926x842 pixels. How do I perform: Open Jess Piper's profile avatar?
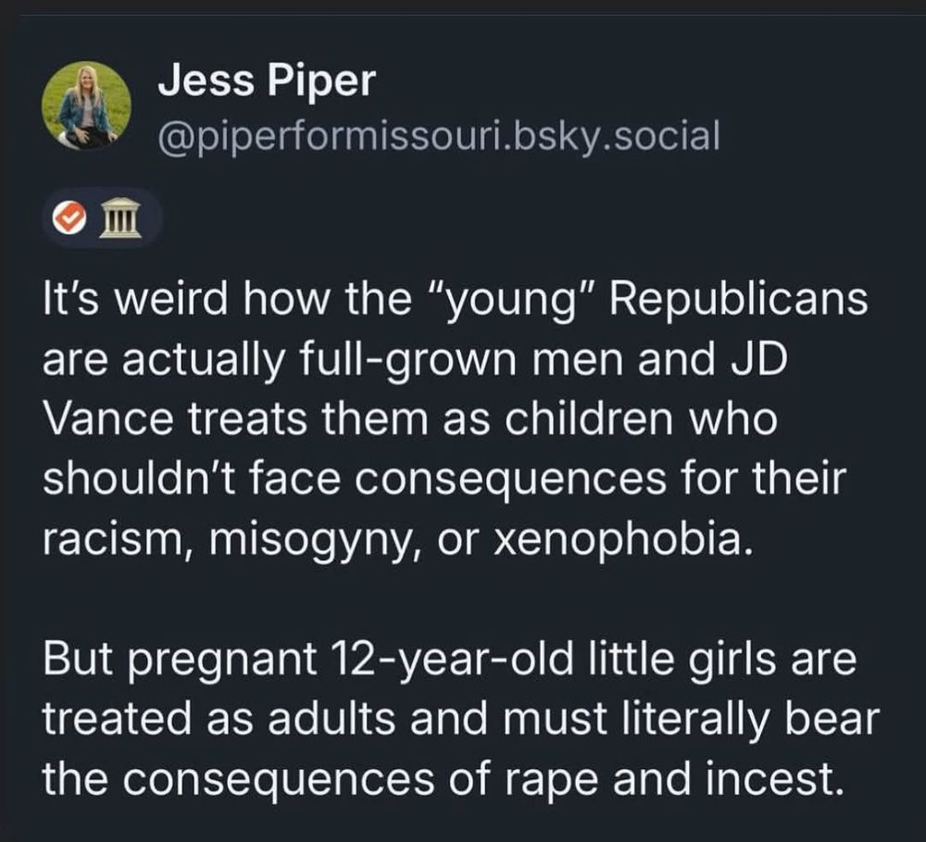click(86, 105)
